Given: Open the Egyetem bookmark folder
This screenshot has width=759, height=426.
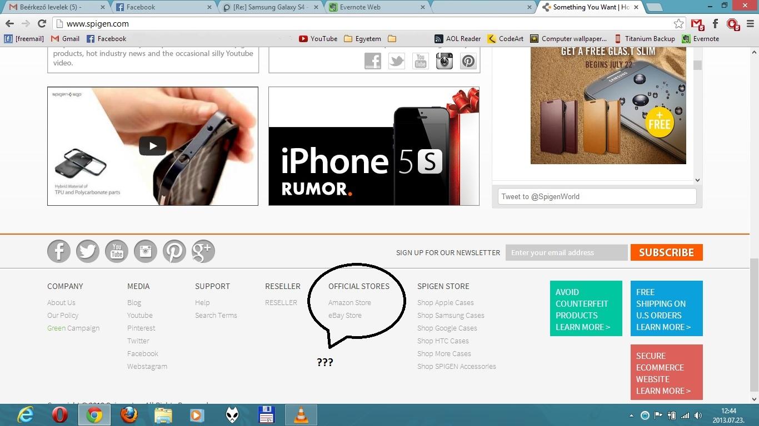Looking at the screenshot, I should click(x=362, y=38).
